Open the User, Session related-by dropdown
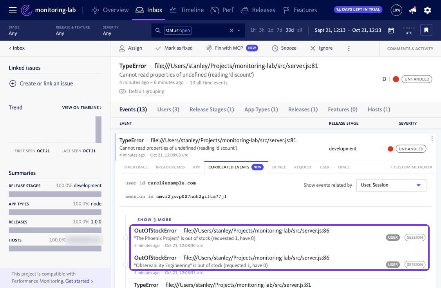This screenshot has width=441, height=288. coord(391,185)
